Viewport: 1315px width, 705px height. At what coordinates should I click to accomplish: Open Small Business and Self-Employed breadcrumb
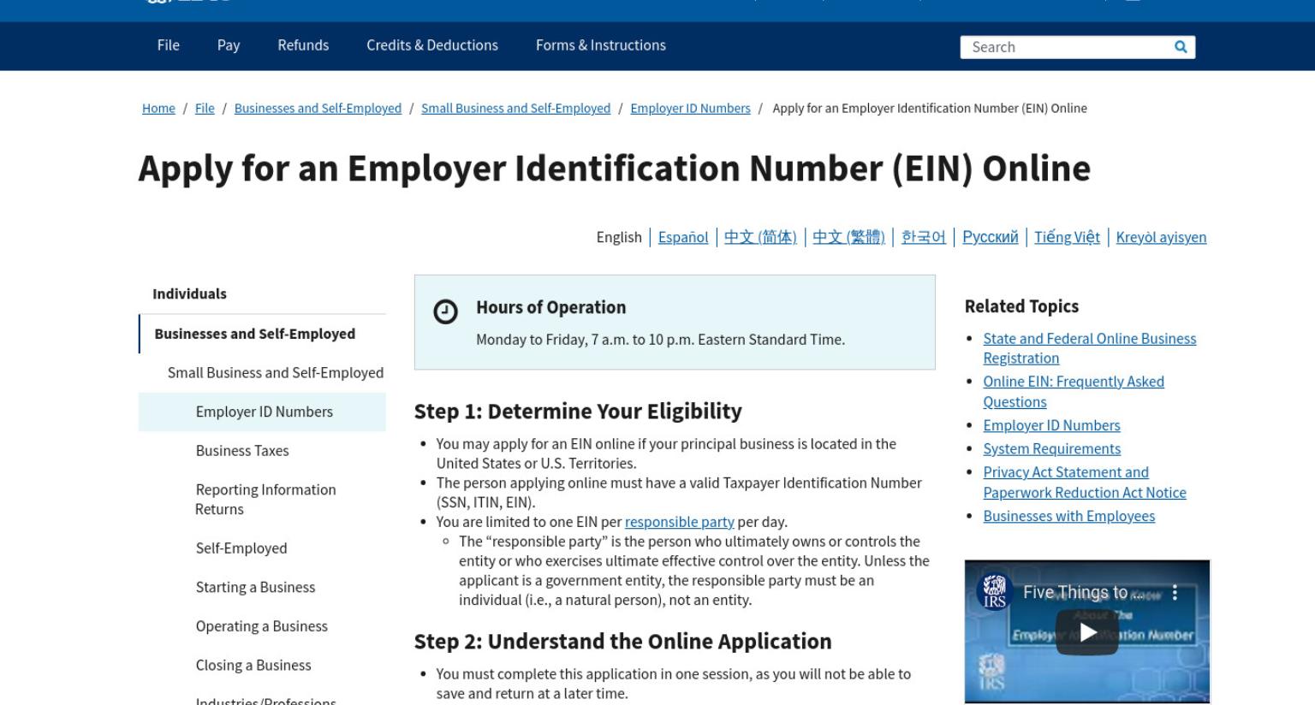515,108
